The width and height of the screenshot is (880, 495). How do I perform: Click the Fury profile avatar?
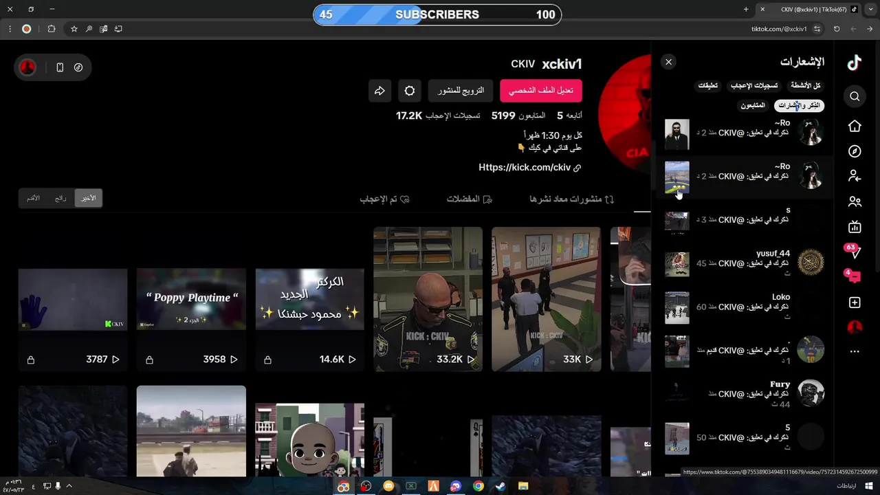[811, 393]
